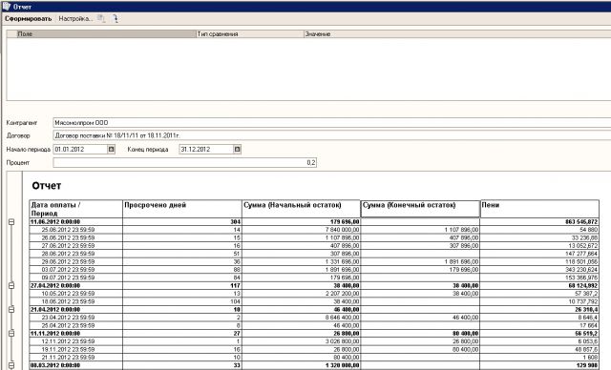This screenshot has height=370, width=611.
Task: Click the Начало периода date field 01.01.2012
Action: pyautogui.click(x=80, y=149)
